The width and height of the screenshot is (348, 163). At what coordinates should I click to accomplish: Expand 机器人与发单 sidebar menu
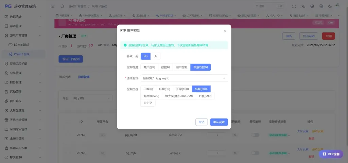40,148
